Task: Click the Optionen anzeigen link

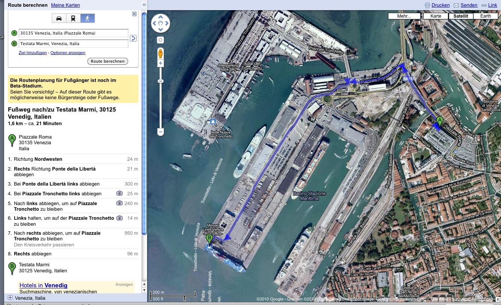Action: coord(68,53)
